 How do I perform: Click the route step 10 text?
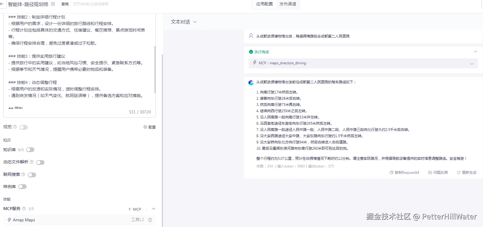click(x=303, y=148)
